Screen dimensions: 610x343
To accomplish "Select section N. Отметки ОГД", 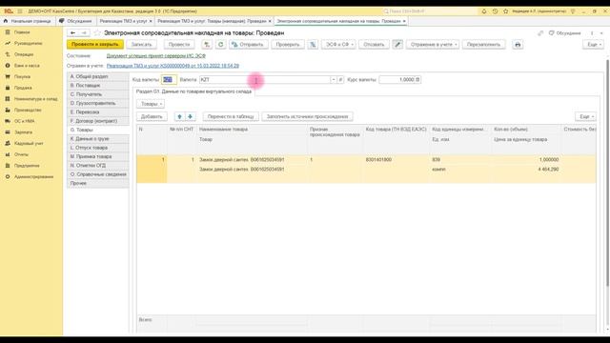I will click(98, 165).
